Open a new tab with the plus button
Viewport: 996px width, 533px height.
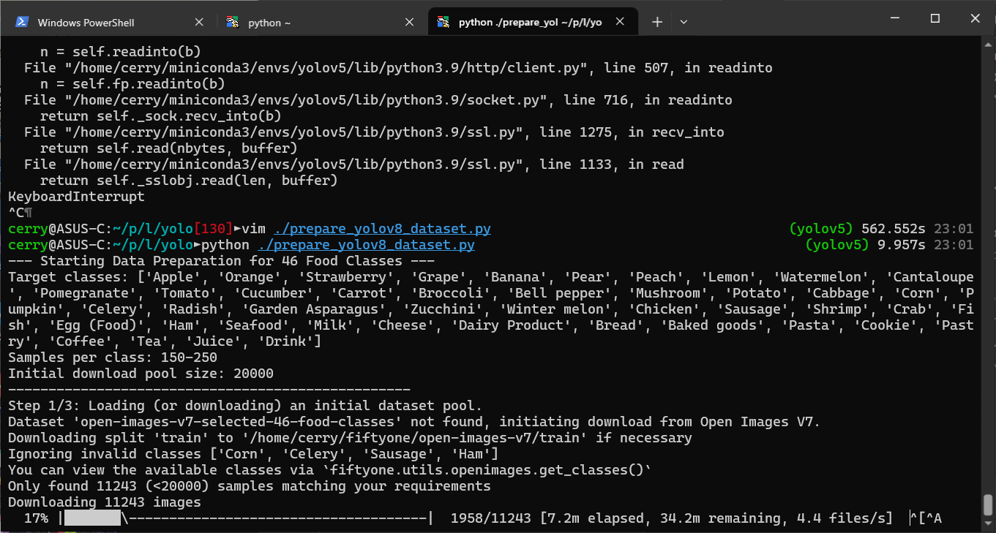tap(656, 22)
